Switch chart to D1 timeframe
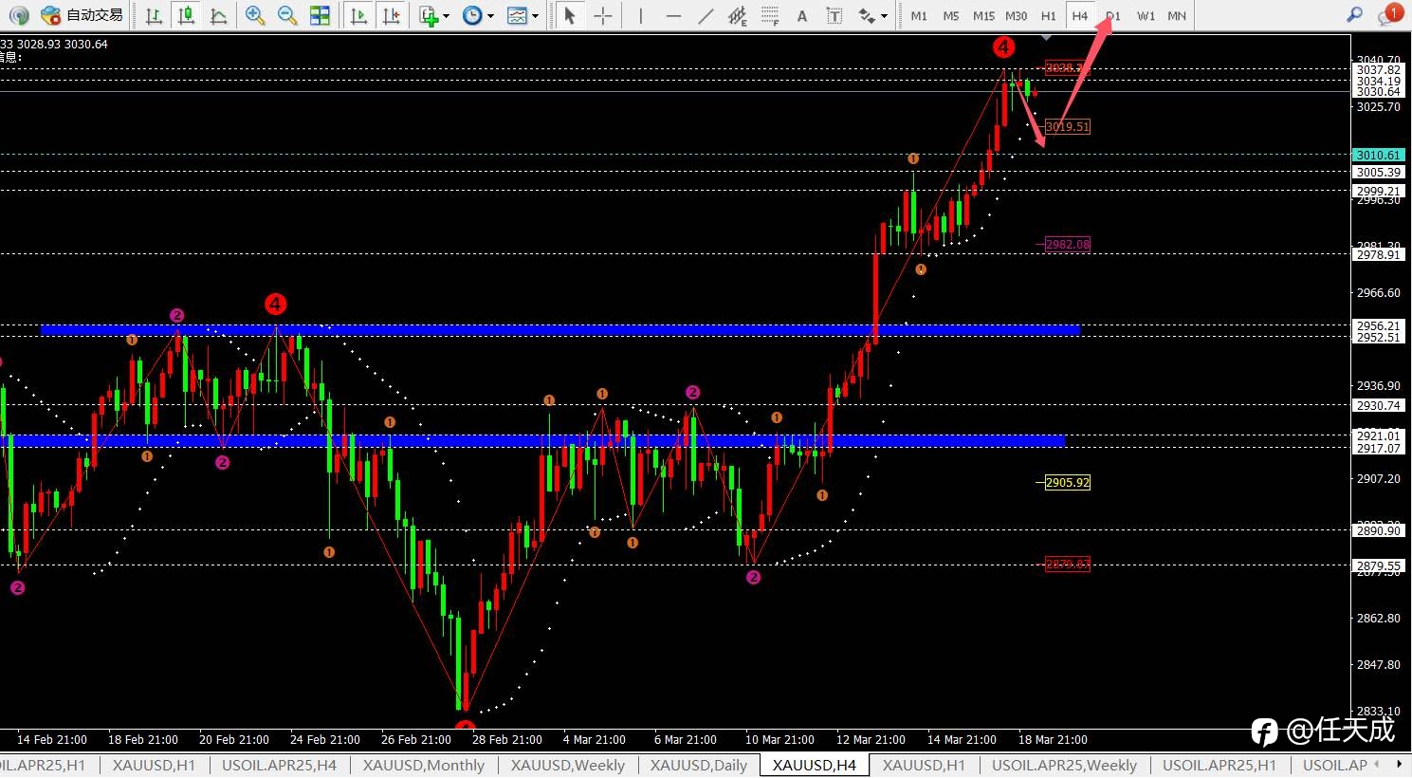Viewport: 1412px width, 778px height. coord(1113,16)
